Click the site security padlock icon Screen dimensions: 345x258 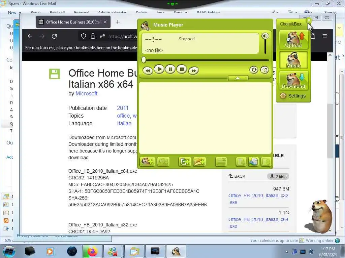click(93, 36)
